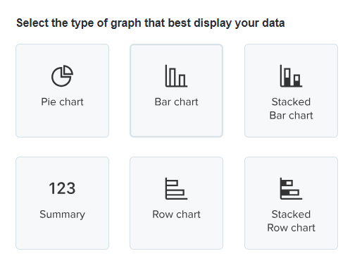Choose the highlighted Bar chart card
This screenshot has height=261, width=350.
176,90
